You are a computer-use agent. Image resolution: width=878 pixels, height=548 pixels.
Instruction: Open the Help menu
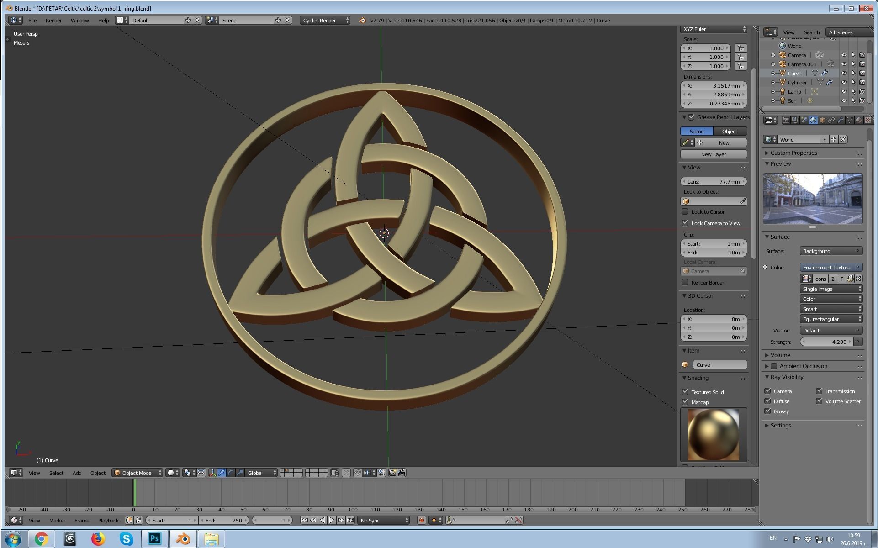pyautogui.click(x=103, y=20)
